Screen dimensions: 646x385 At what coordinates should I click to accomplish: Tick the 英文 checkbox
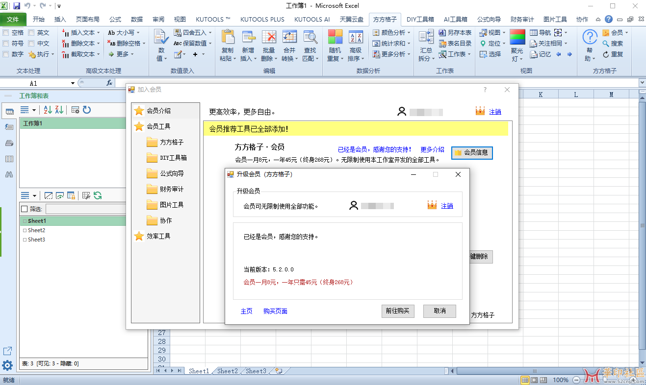point(31,33)
